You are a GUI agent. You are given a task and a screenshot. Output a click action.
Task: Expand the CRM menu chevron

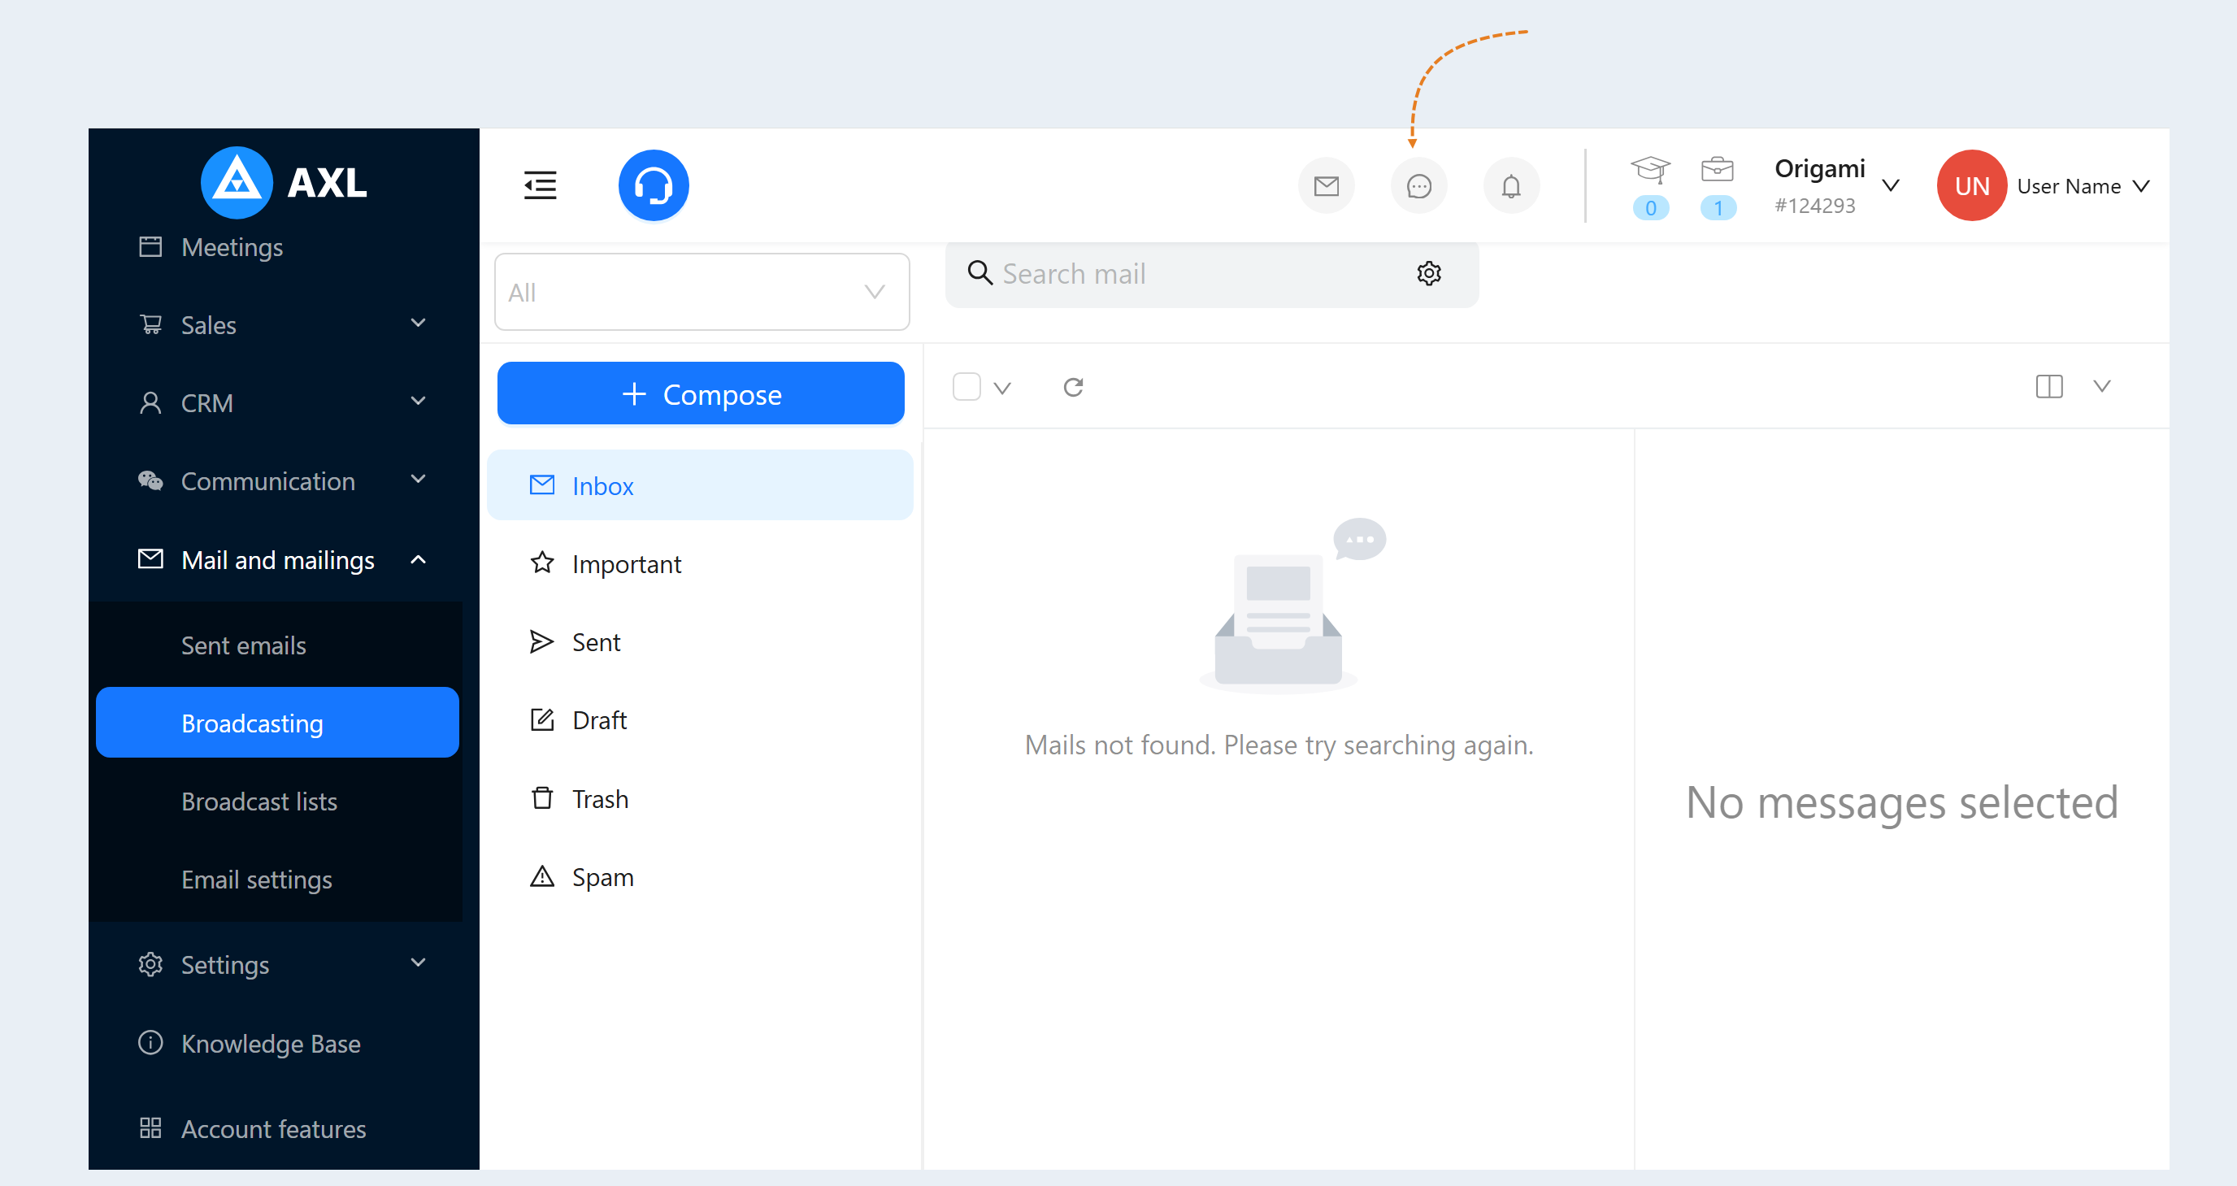(418, 401)
